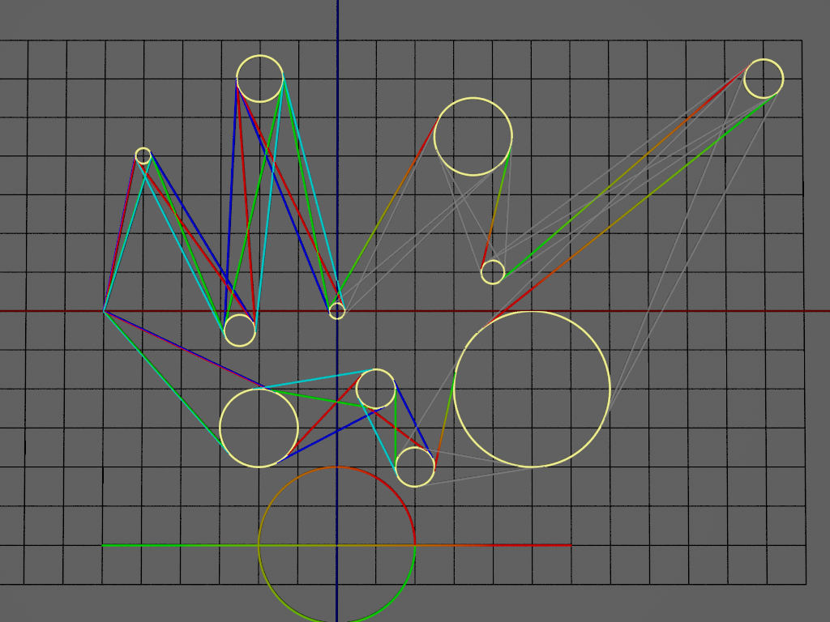Select the small yellow circle just below the red axis

click(x=239, y=330)
